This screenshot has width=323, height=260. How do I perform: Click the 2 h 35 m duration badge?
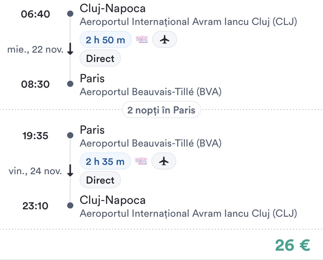pos(105,161)
